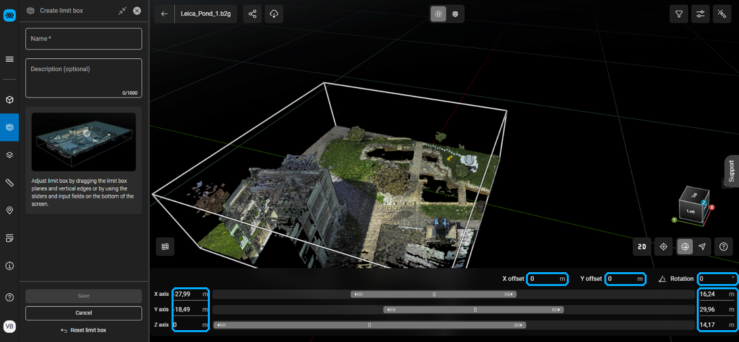Click the disabled Save button
The image size is (739, 342).
pyautogui.click(x=83, y=296)
